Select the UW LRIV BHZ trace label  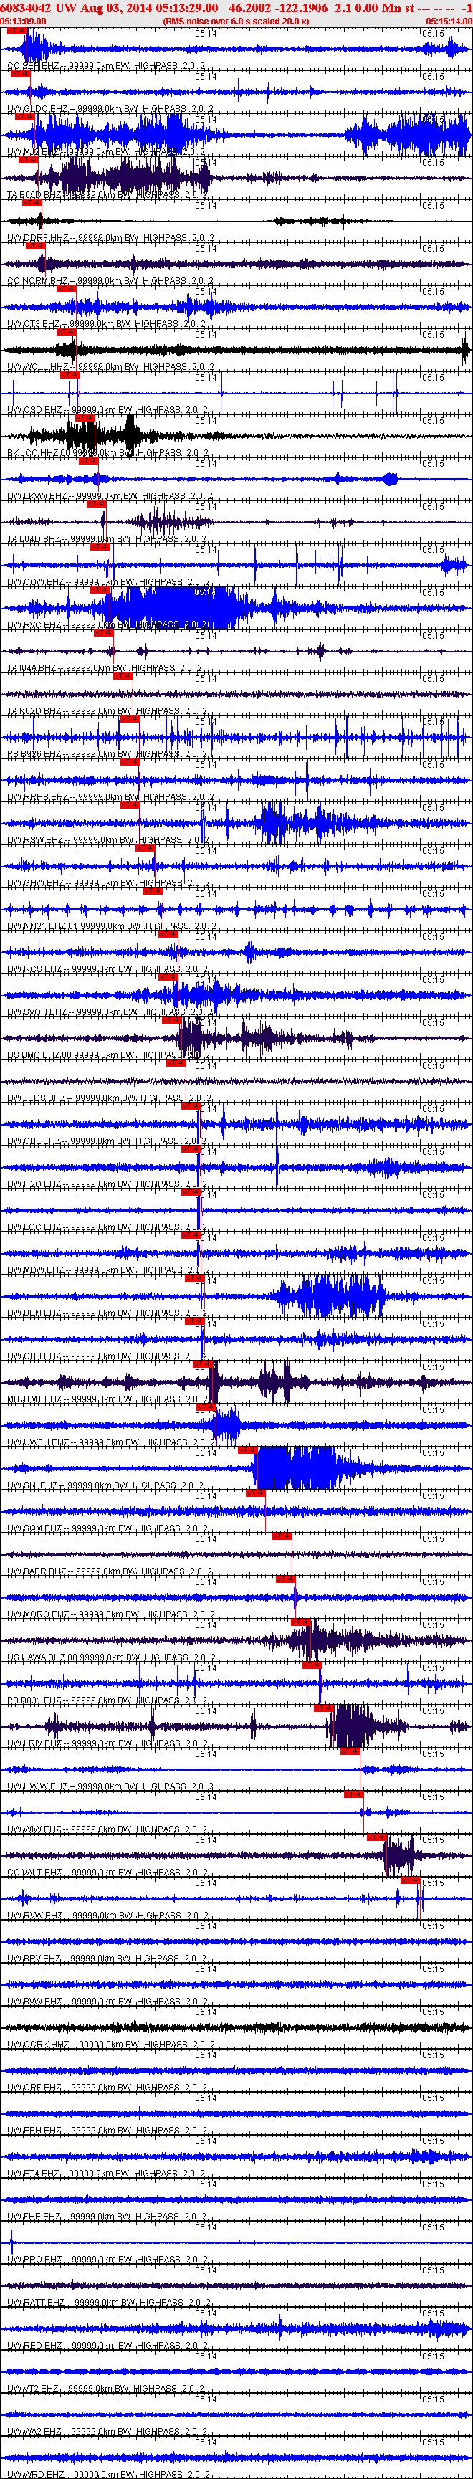click(x=110, y=1743)
